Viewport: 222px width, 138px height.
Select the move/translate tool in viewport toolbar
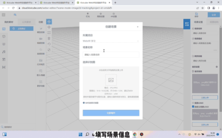tap(49, 22)
